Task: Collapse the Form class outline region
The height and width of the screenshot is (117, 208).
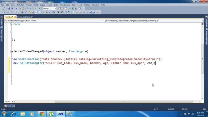Action: (11, 24)
